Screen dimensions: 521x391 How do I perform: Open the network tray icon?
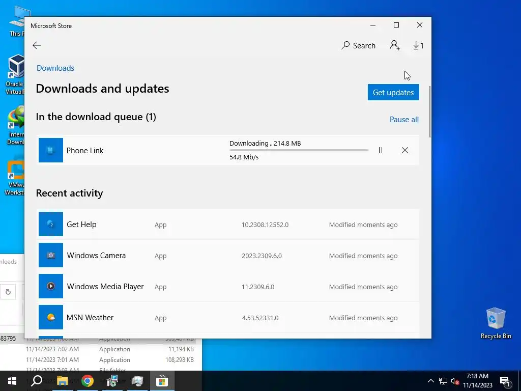(x=443, y=381)
